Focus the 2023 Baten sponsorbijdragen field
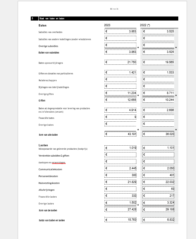 pos(121,63)
